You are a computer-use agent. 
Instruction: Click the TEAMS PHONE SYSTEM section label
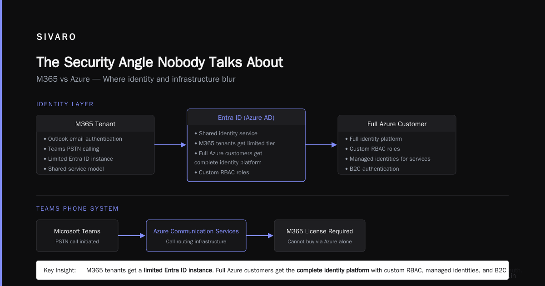point(77,208)
